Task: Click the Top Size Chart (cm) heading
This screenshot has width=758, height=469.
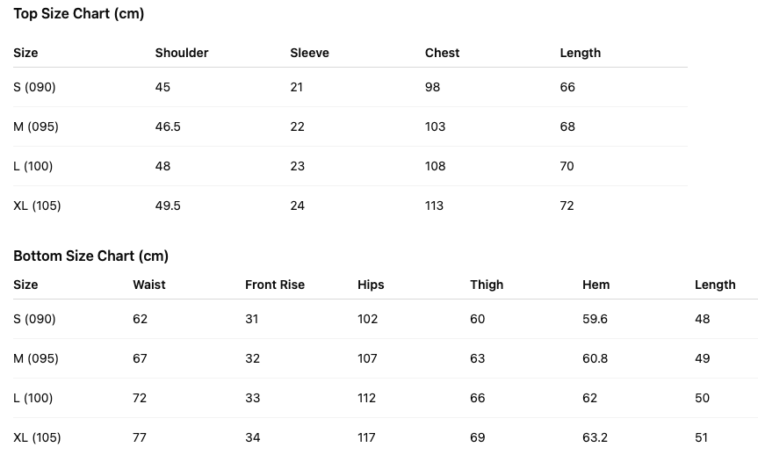Action: 78,14
